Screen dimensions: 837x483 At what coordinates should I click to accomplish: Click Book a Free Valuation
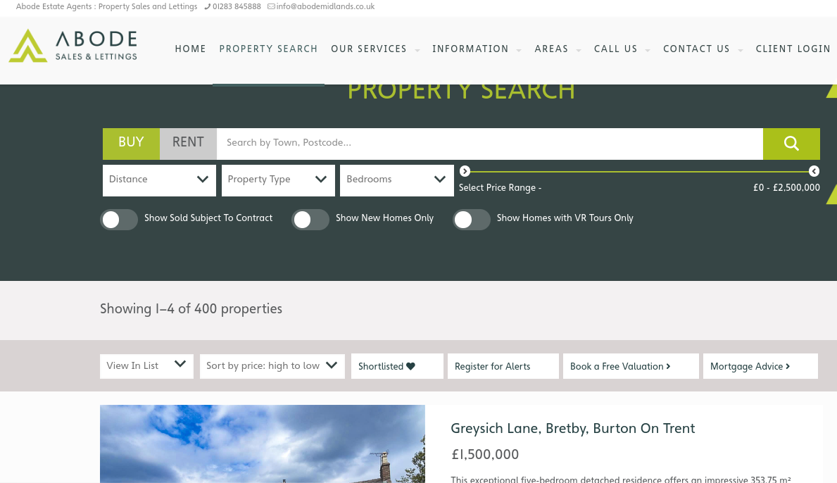[631, 366]
